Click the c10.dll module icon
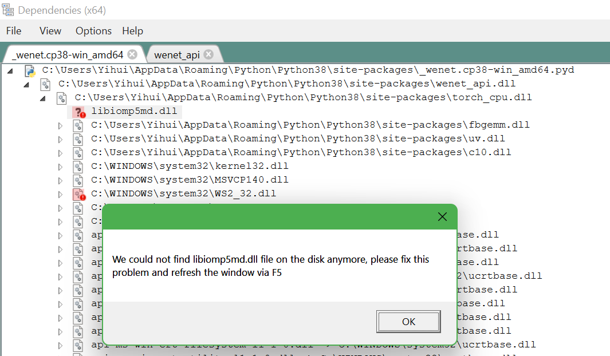610x356 pixels. tap(77, 152)
